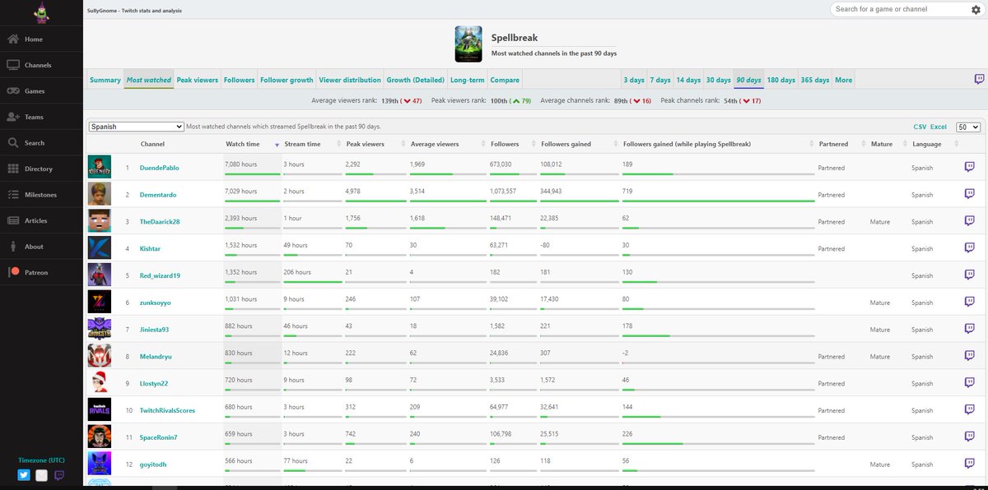Screen dimensions: 988x490
Task: Sort by Followers gained column header
Action: coord(566,144)
